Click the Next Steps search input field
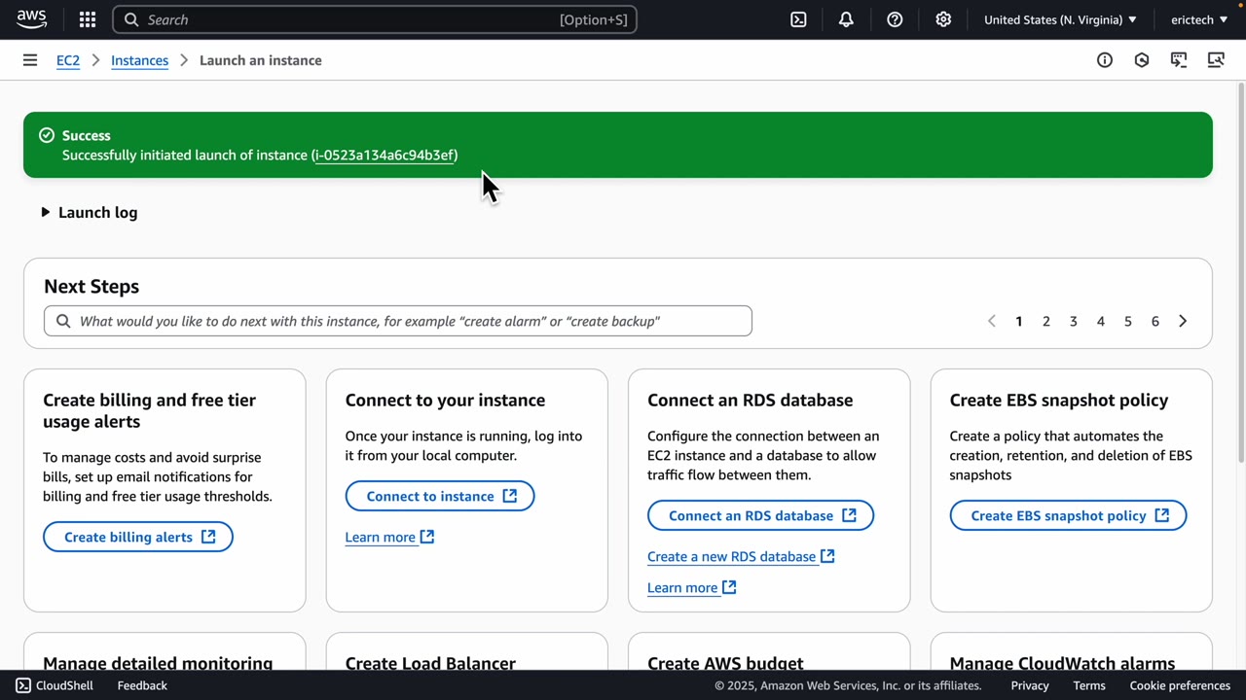Screen dimensions: 1246x700 pos(397,321)
